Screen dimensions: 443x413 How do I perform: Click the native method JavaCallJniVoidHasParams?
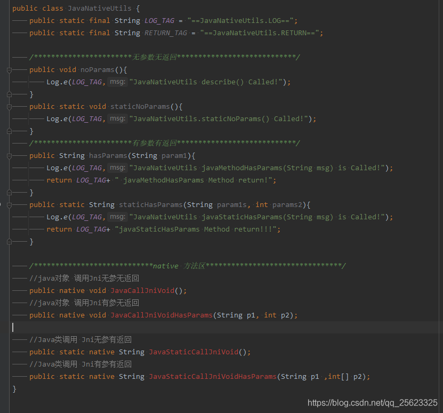162,315
